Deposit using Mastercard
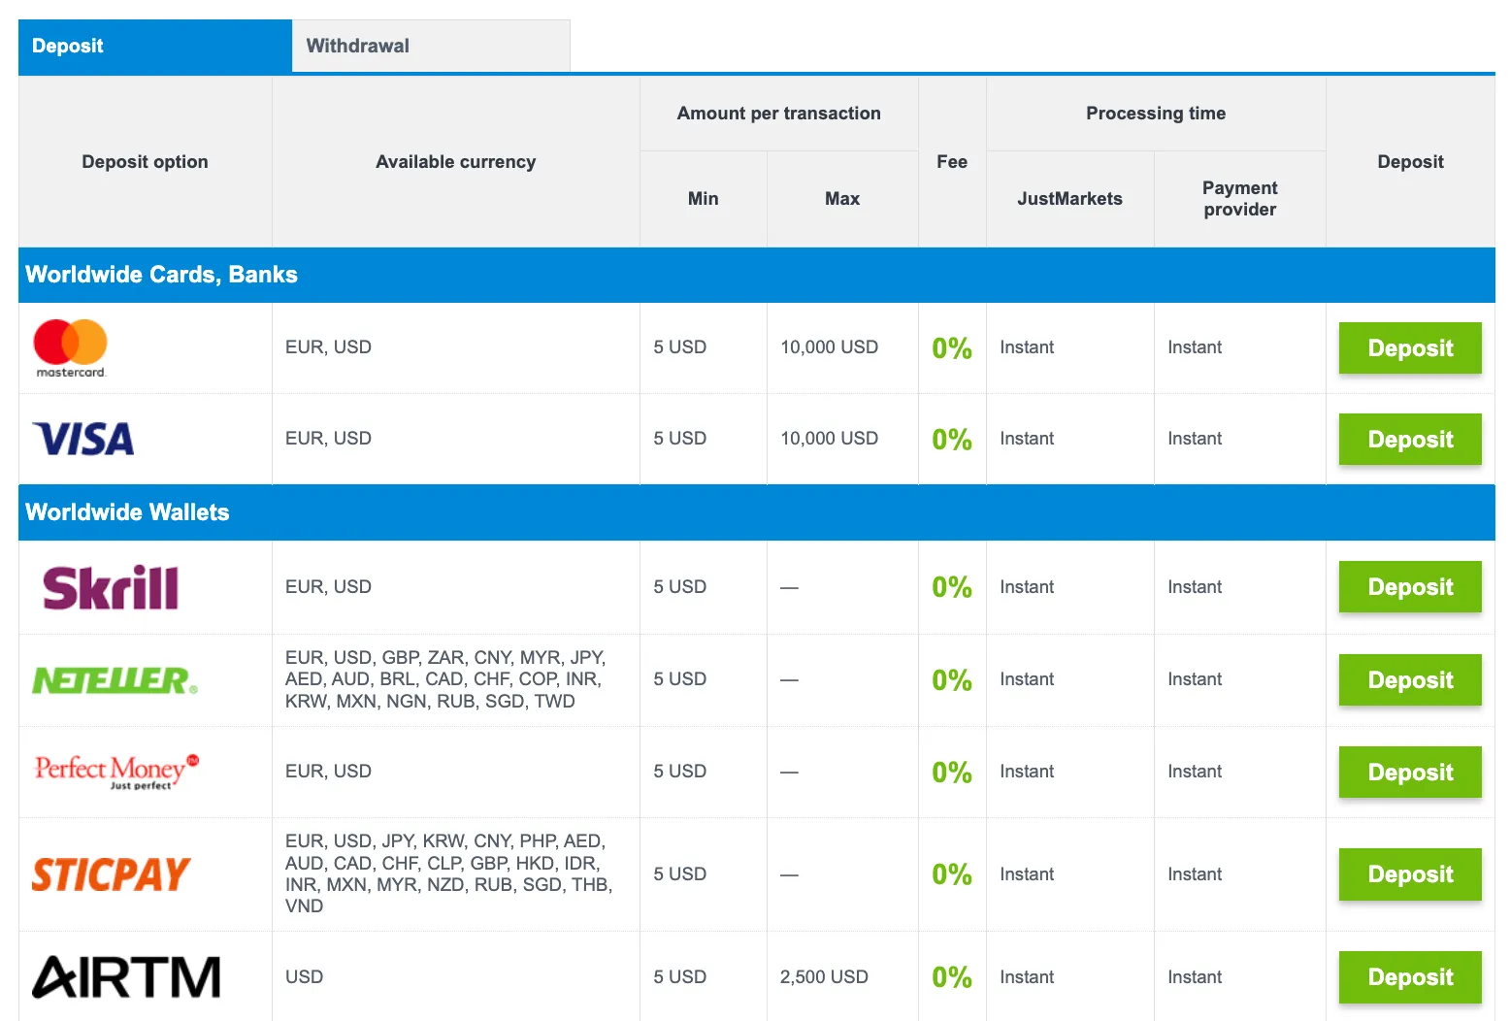 pos(1410,348)
